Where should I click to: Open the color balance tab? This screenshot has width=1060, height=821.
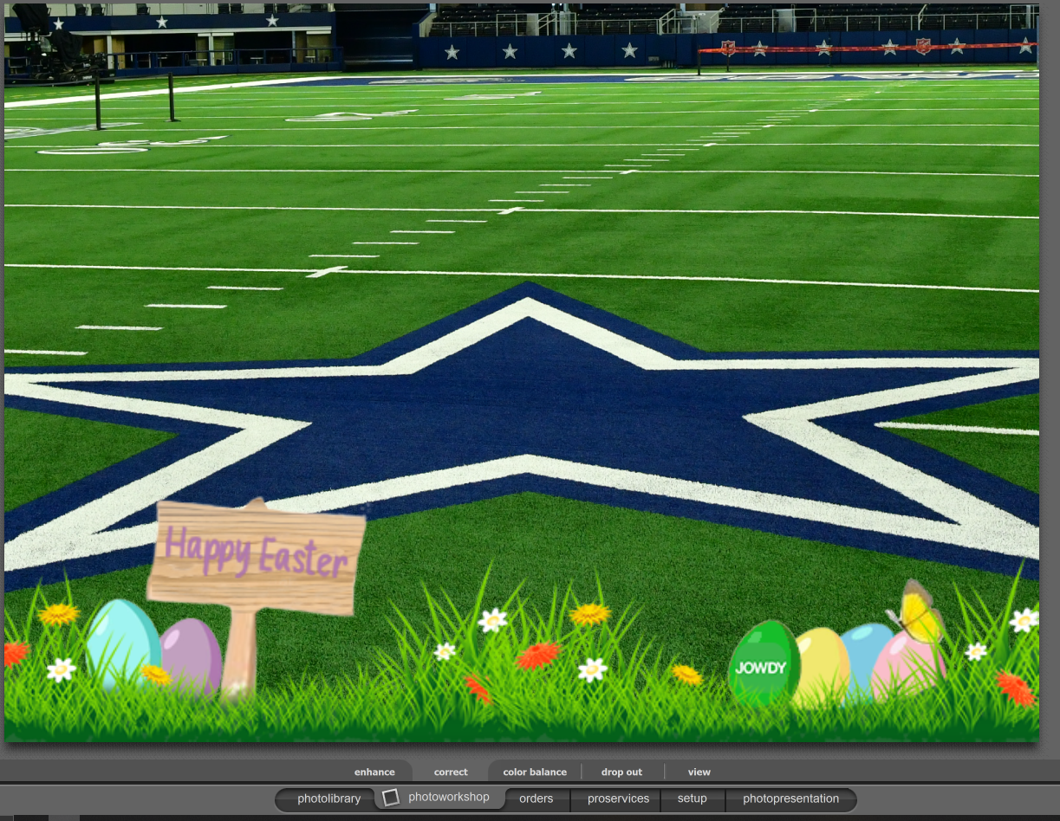(535, 773)
